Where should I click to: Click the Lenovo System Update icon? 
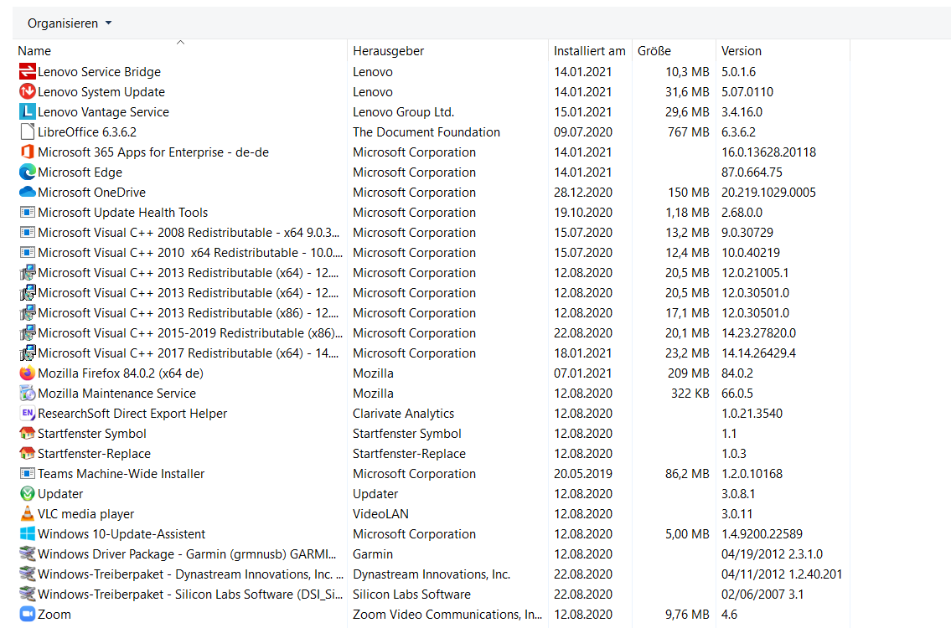[28, 91]
